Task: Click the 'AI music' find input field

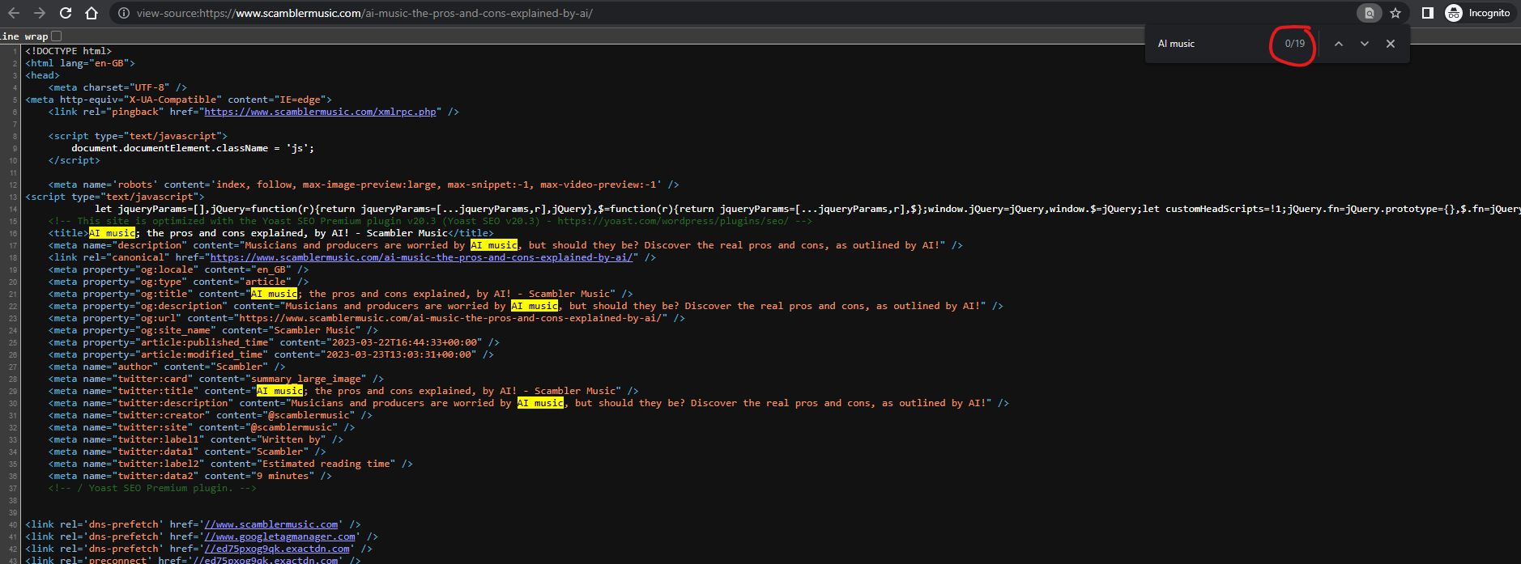Action: pos(1211,44)
